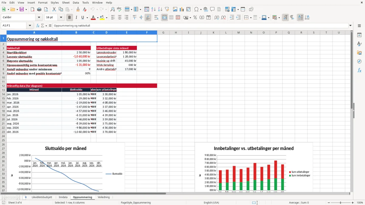
Task: Open the Styles menu
Action: 55,2
